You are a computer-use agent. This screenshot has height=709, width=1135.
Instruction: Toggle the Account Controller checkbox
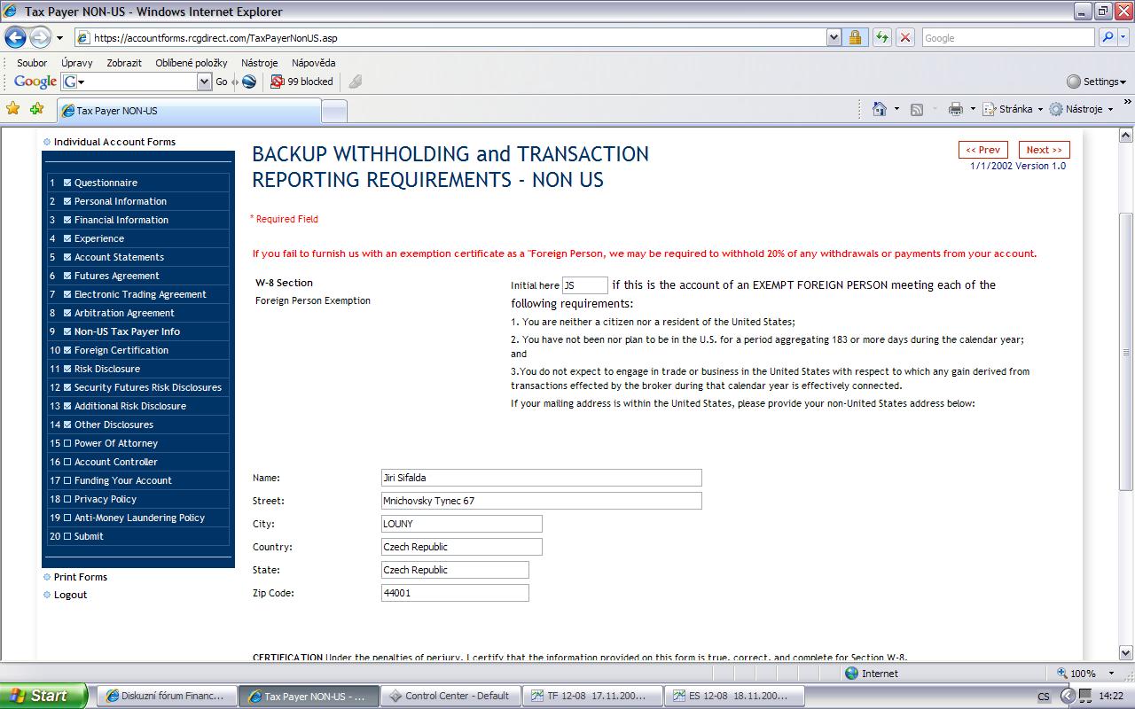coord(67,462)
